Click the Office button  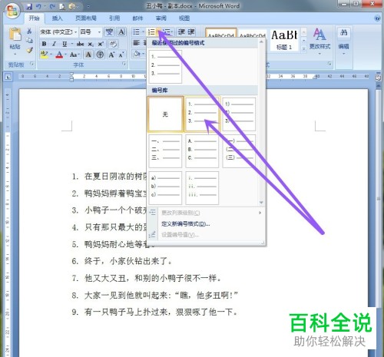click(x=13, y=11)
